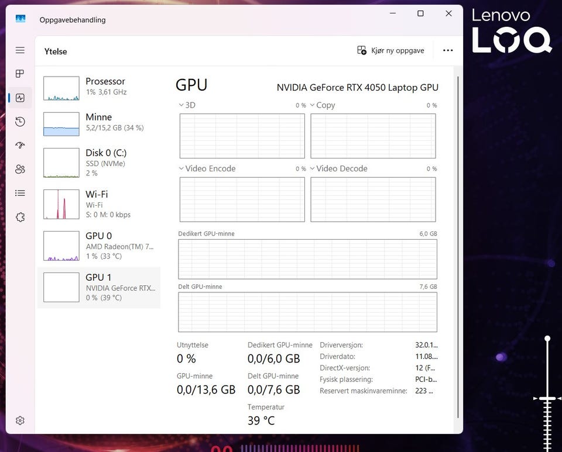Open Task Manager settings gear
The height and width of the screenshot is (452, 562).
(x=20, y=420)
